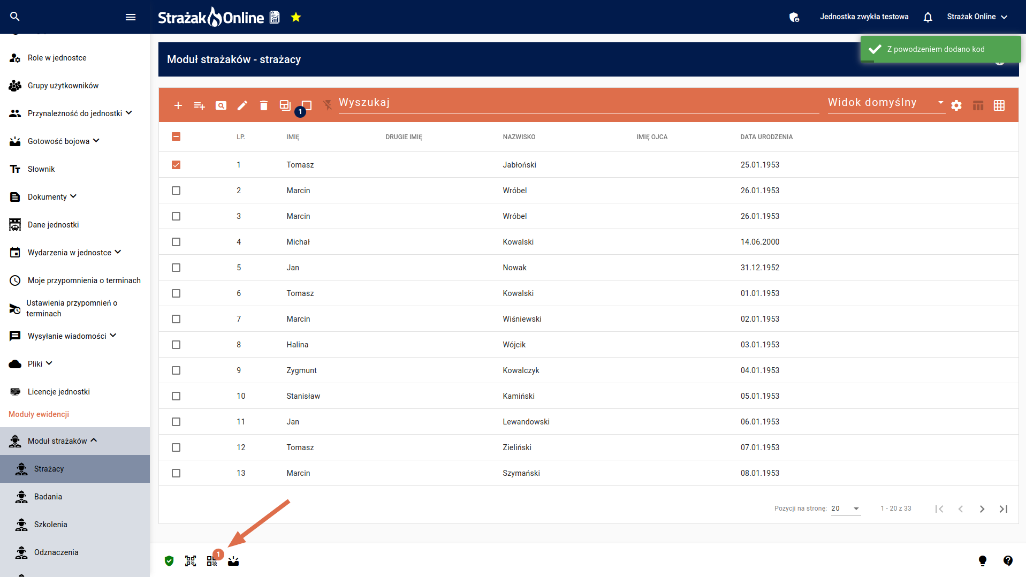The image size is (1026, 577).
Task: Sort by the IMIĘ column header
Action: [293, 137]
